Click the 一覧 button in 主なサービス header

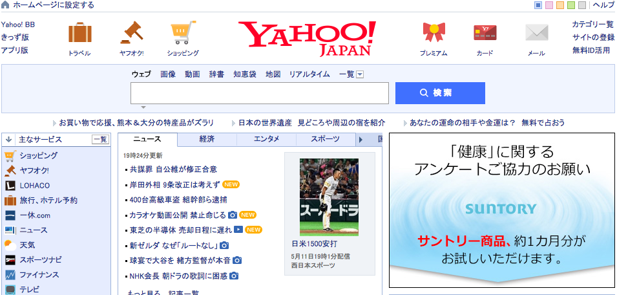[99, 140]
